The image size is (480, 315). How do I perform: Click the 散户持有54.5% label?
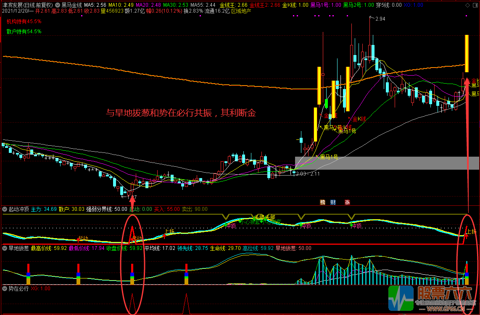(24, 31)
